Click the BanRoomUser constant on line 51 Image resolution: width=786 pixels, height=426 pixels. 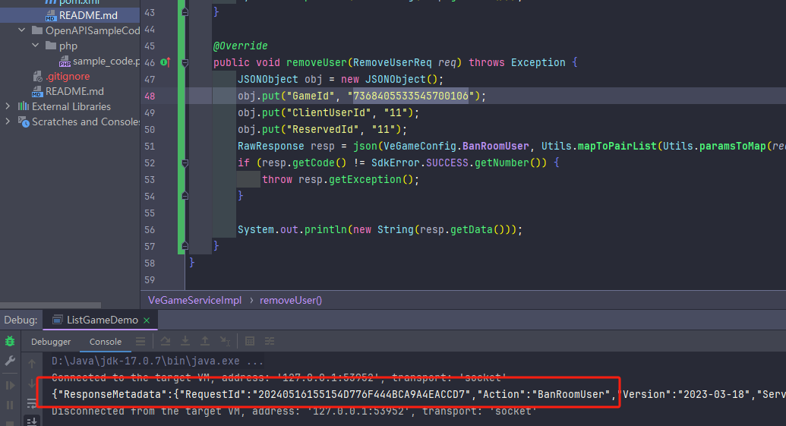point(495,146)
